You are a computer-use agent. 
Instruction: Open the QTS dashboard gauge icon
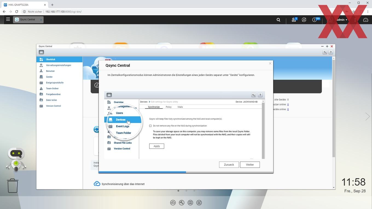366,20
